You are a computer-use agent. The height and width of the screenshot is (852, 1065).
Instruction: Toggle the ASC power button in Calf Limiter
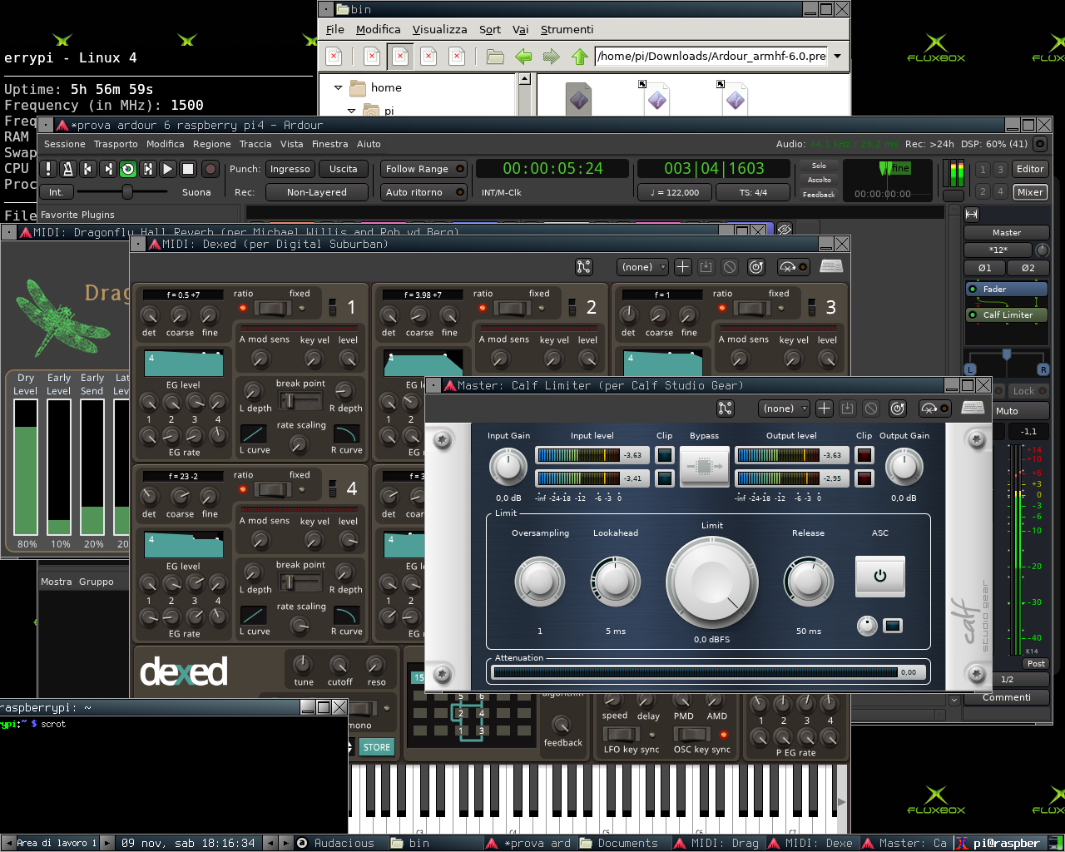point(880,576)
